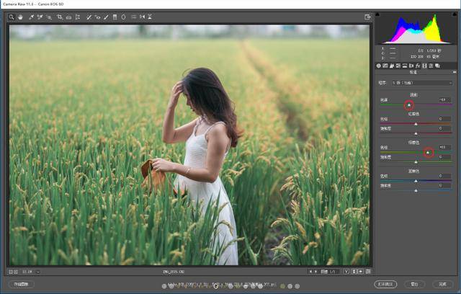Select the Crop tool

pos(59,17)
